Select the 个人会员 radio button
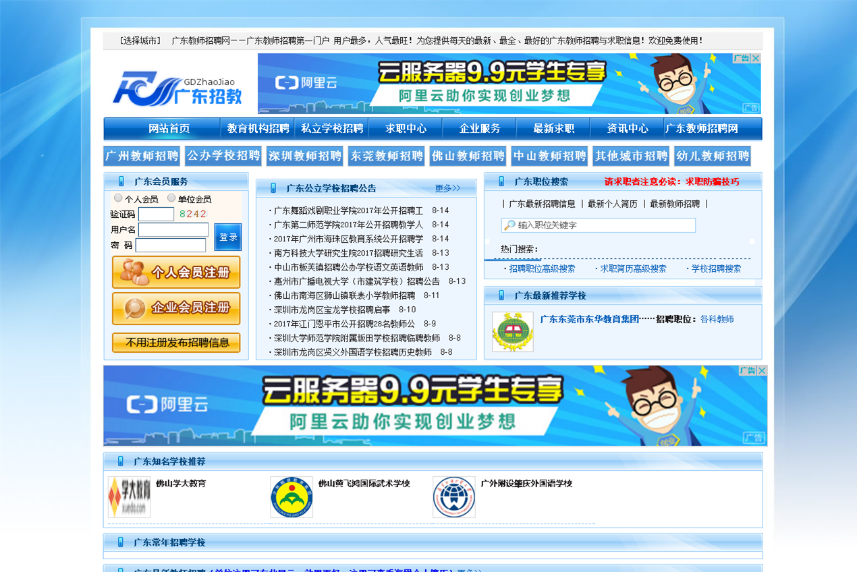Screen dimensions: 857x572 (x=118, y=198)
